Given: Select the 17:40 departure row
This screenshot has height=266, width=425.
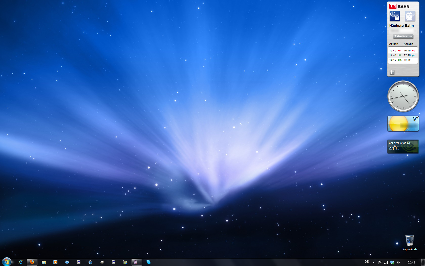Looking at the screenshot, I should [x=402, y=55].
